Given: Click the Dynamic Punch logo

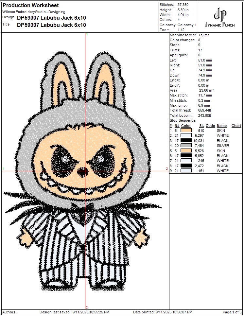Looking at the screenshot, I should click(x=219, y=18).
